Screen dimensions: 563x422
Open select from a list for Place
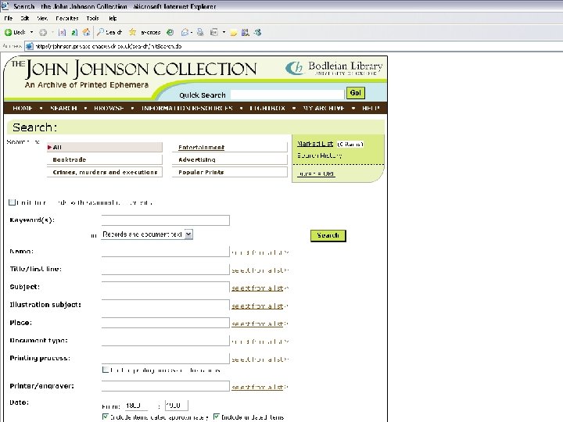coord(260,324)
